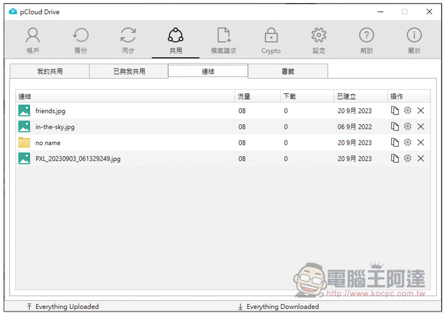Select the no name folder name
The image size is (445, 315).
48,143
